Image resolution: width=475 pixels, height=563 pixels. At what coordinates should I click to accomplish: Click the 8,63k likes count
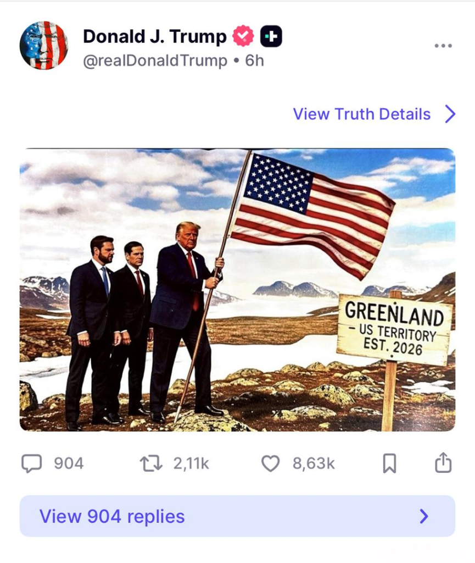pos(314,463)
